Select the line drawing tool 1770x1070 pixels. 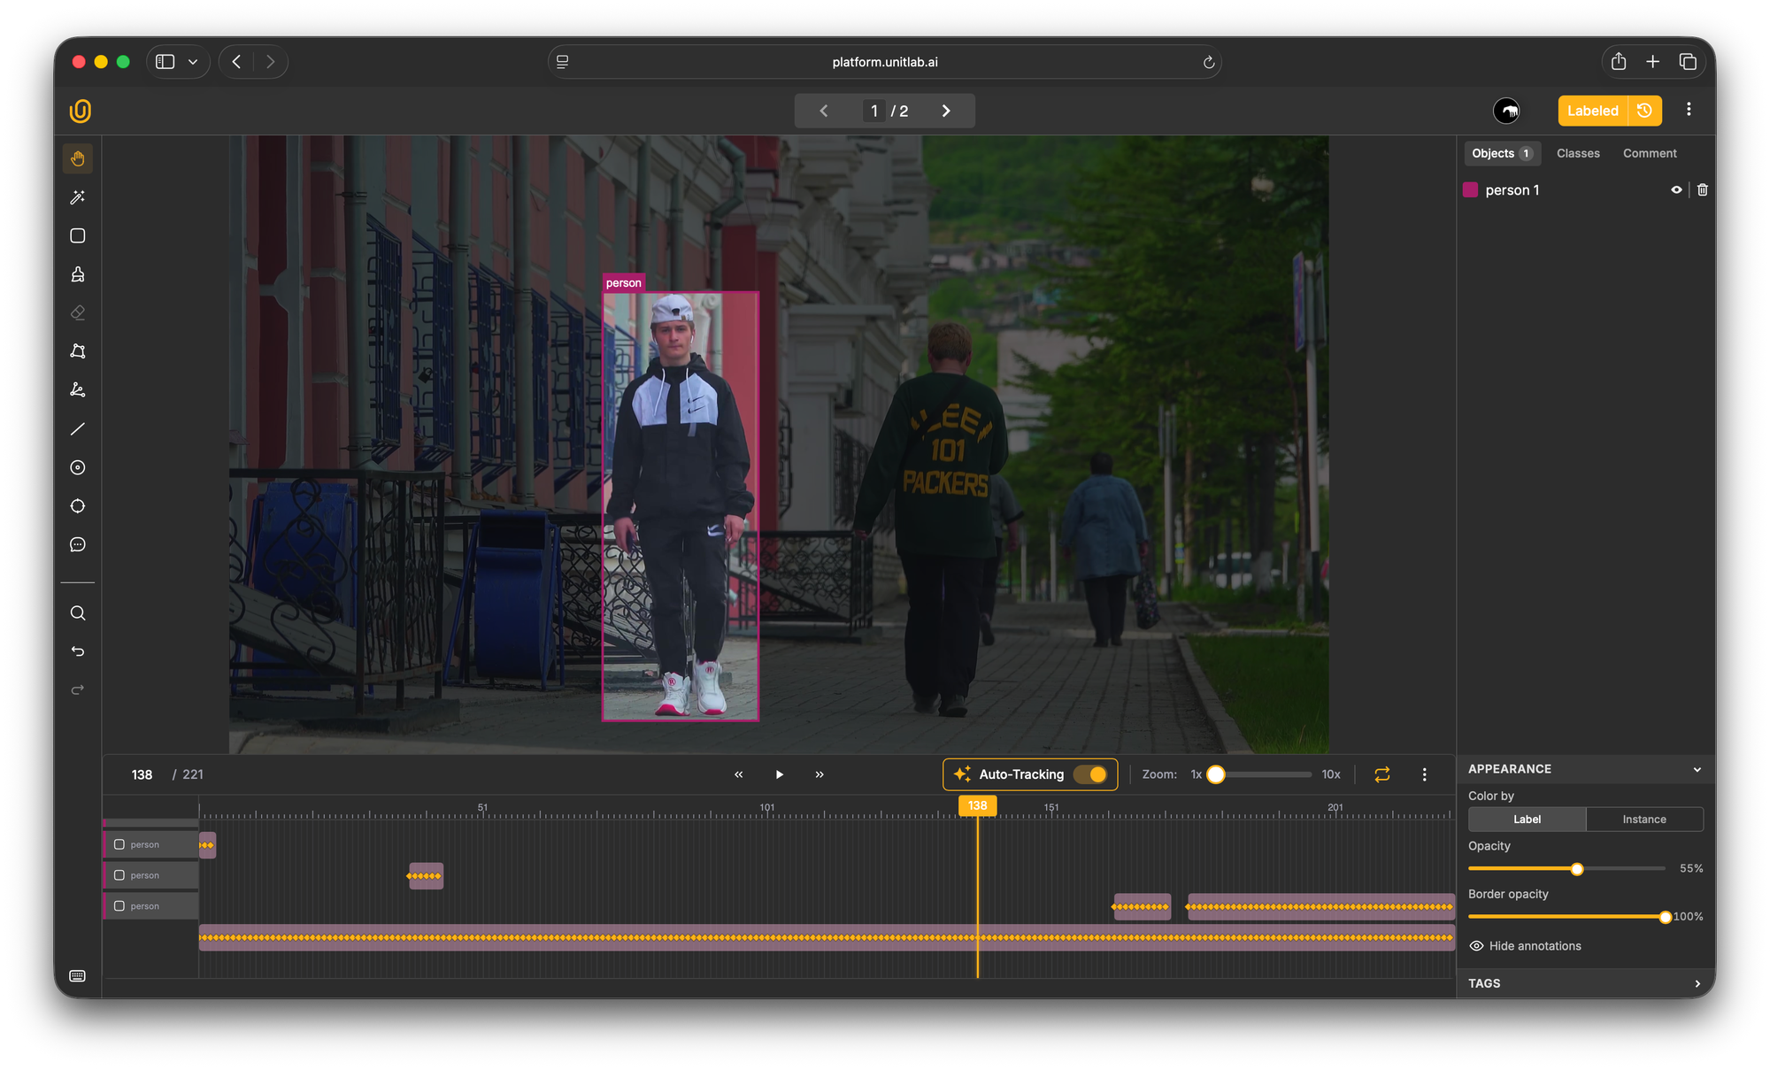tap(78, 429)
